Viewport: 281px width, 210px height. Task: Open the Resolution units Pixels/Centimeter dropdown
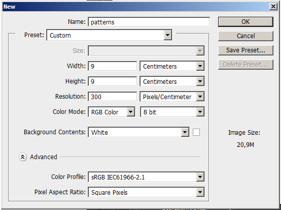172,97
